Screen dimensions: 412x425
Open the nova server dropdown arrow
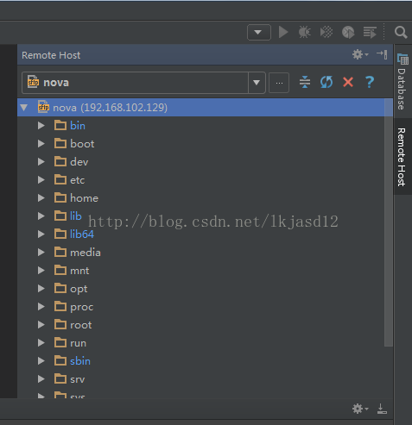click(257, 83)
